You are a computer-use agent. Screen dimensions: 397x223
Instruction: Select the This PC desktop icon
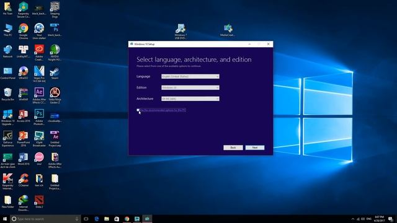point(8,30)
